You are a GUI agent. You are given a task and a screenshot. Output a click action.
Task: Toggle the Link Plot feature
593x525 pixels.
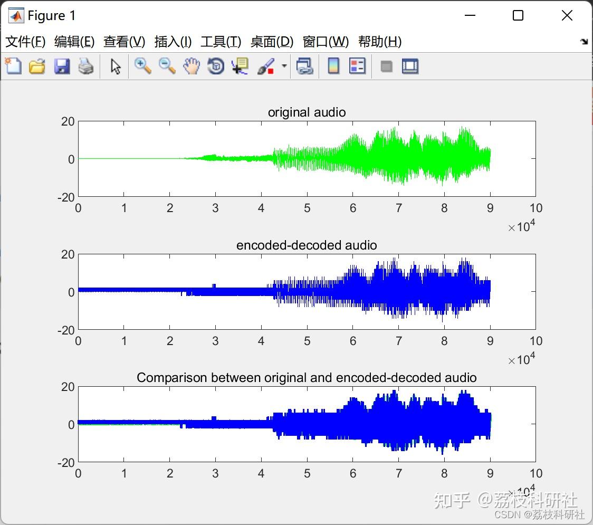(305, 66)
